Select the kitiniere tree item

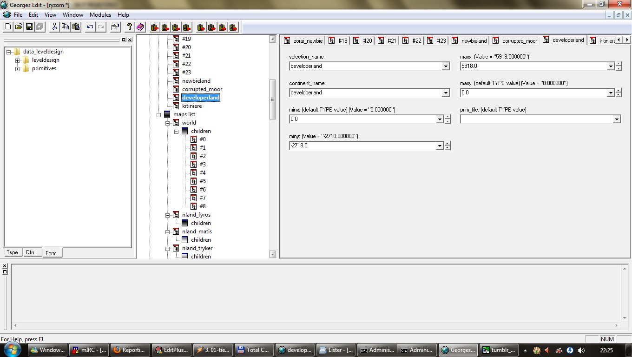pyautogui.click(x=191, y=106)
